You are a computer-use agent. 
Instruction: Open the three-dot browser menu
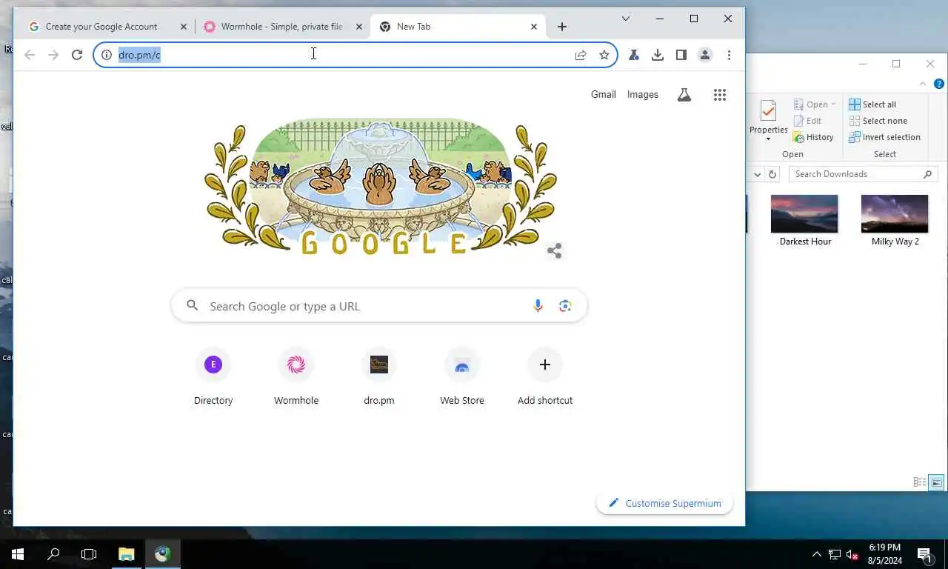click(729, 55)
